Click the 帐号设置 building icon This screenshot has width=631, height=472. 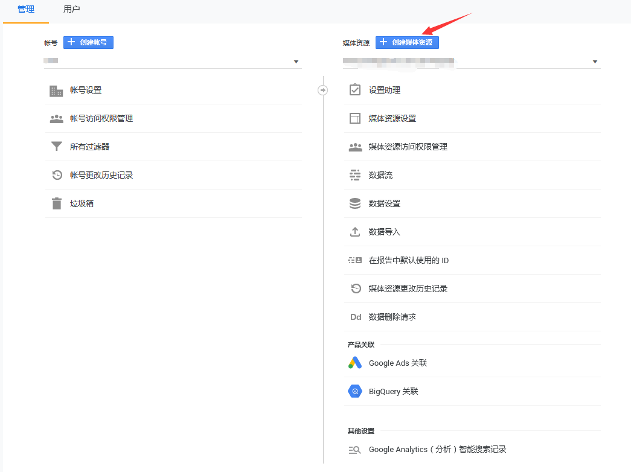[56, 91]
